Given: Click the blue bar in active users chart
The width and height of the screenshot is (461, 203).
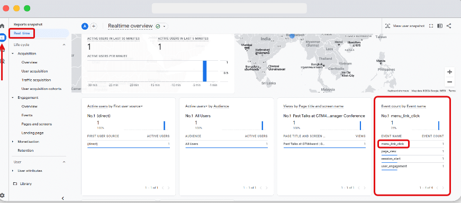Looking at the screenshot, I should 205,71.
